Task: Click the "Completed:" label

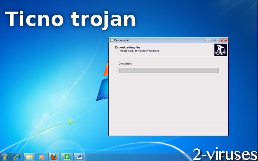Action: click(125, 64)
